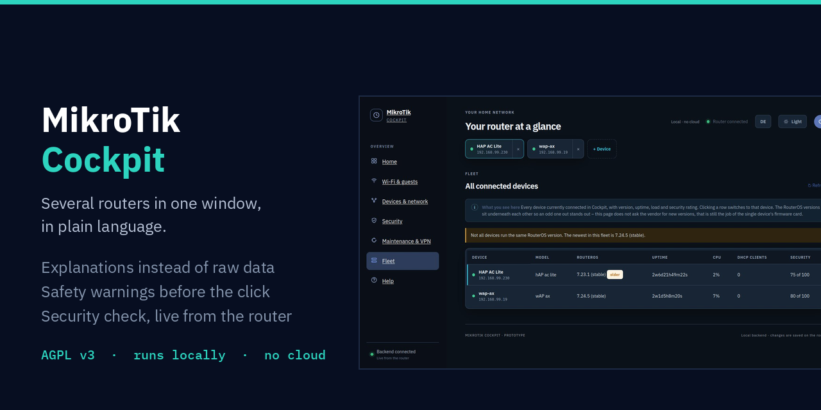The height and width of the screenshot is (410, 821).
Task: Click the Wi-Fi signal icon in sidebar
Action: coord(374,181)
